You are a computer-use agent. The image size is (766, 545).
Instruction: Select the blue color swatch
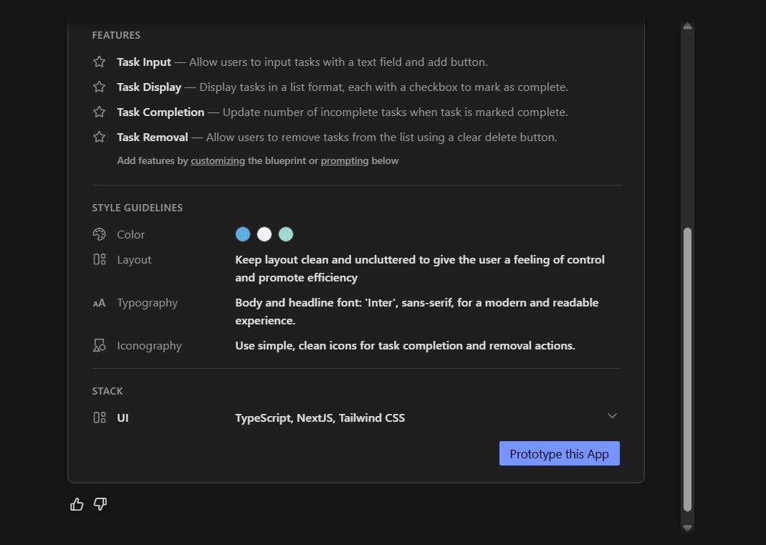click(243, 234)
